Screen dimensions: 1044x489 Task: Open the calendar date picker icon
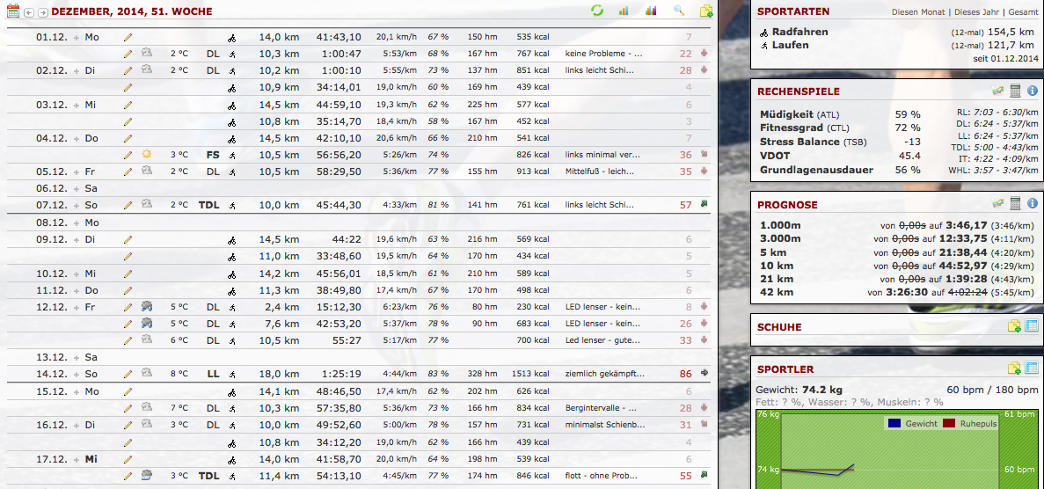(12, 11)
